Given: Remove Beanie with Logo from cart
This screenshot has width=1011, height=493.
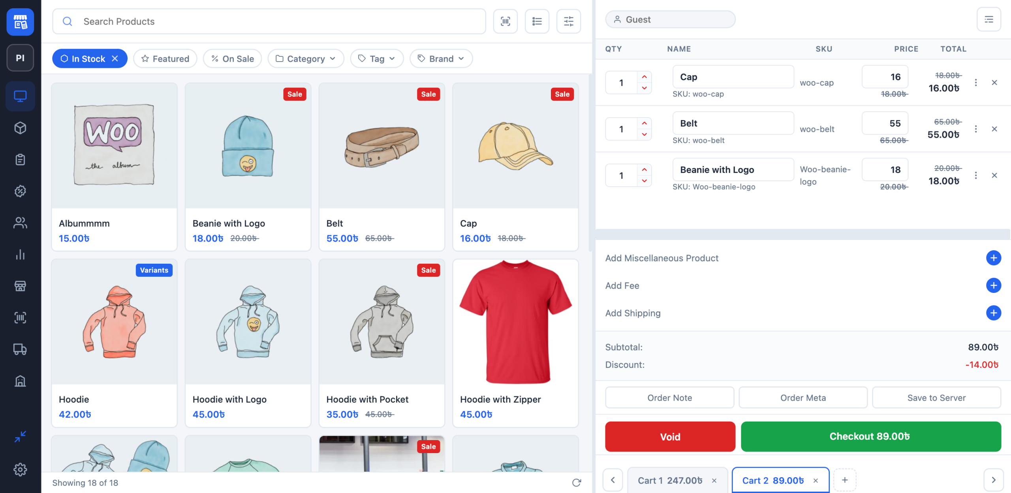Looking at the screenshot, I should (x=994, y=175).
